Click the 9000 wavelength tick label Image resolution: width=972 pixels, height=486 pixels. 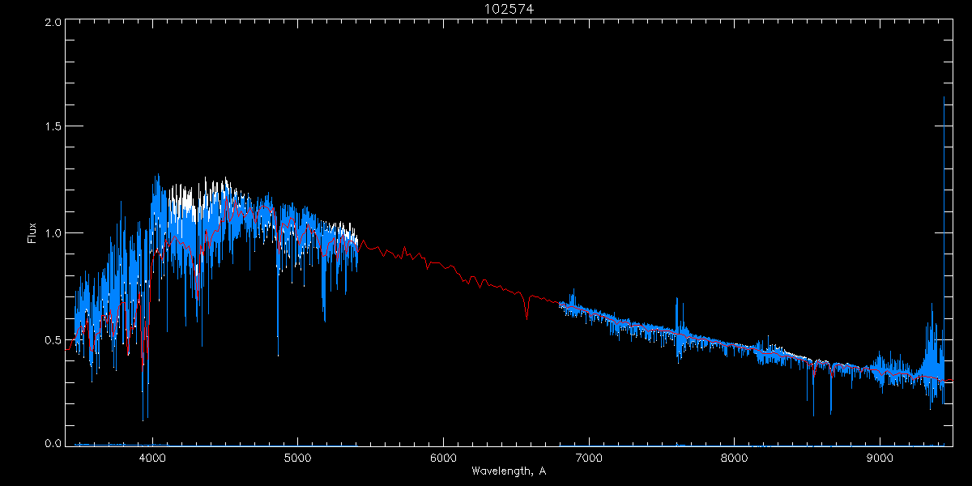(x=880, y=458)
